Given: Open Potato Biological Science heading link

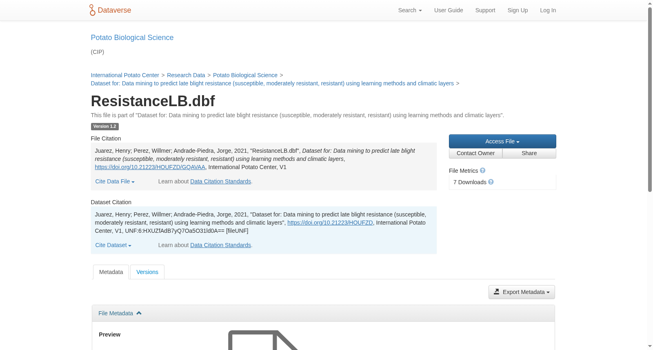Looking at the screenshot, I should click(x=132, y=38).
